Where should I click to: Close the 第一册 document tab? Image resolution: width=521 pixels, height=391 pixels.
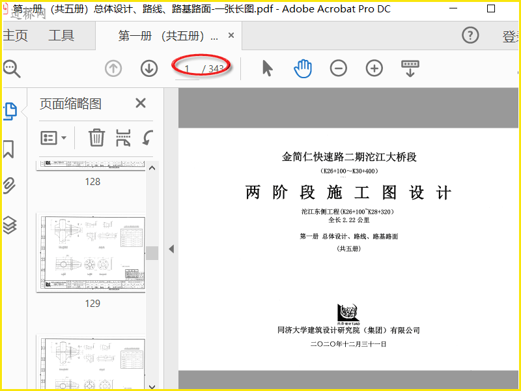(231, 35)
